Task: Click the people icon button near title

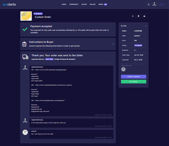Action: tap(144, 16)
